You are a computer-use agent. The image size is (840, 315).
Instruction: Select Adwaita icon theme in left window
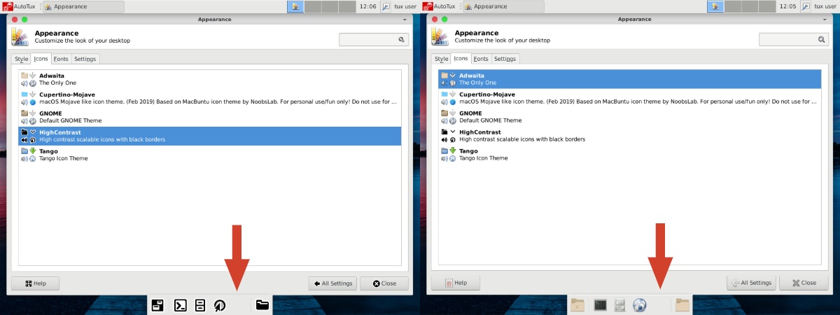(x=210, y=79)
